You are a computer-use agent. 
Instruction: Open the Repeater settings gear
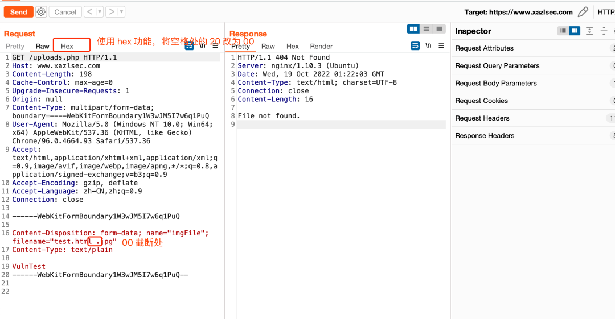click(x=41, y=12)
